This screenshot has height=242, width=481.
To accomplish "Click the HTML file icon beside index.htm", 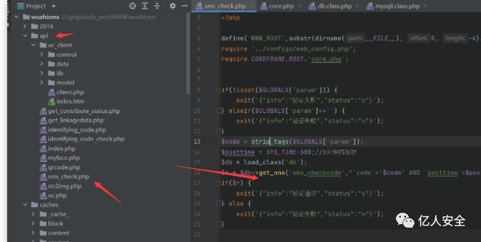I will [52, 102].
